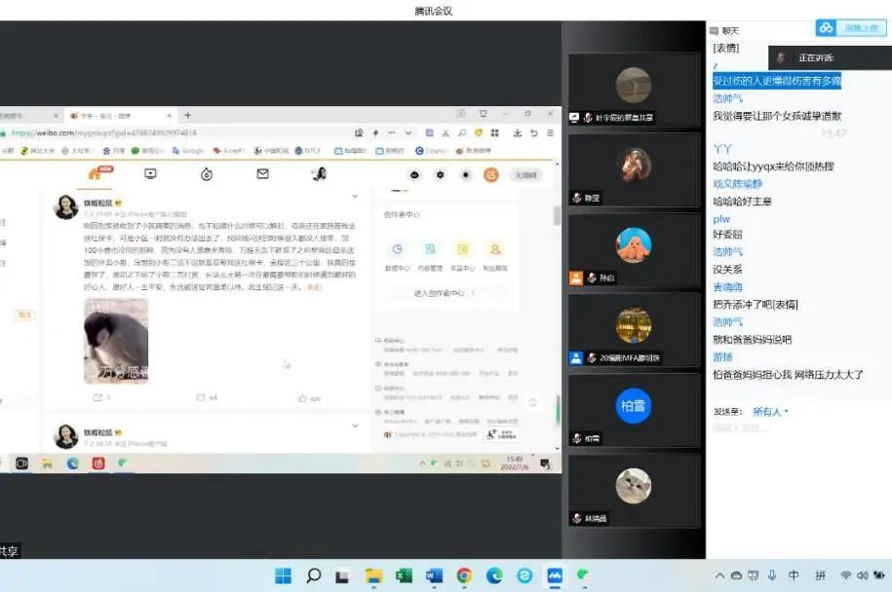The width and height of the screenshot is (892, 592).
Task: Open Chrome from the taskbar
Action: pos(462,576)
